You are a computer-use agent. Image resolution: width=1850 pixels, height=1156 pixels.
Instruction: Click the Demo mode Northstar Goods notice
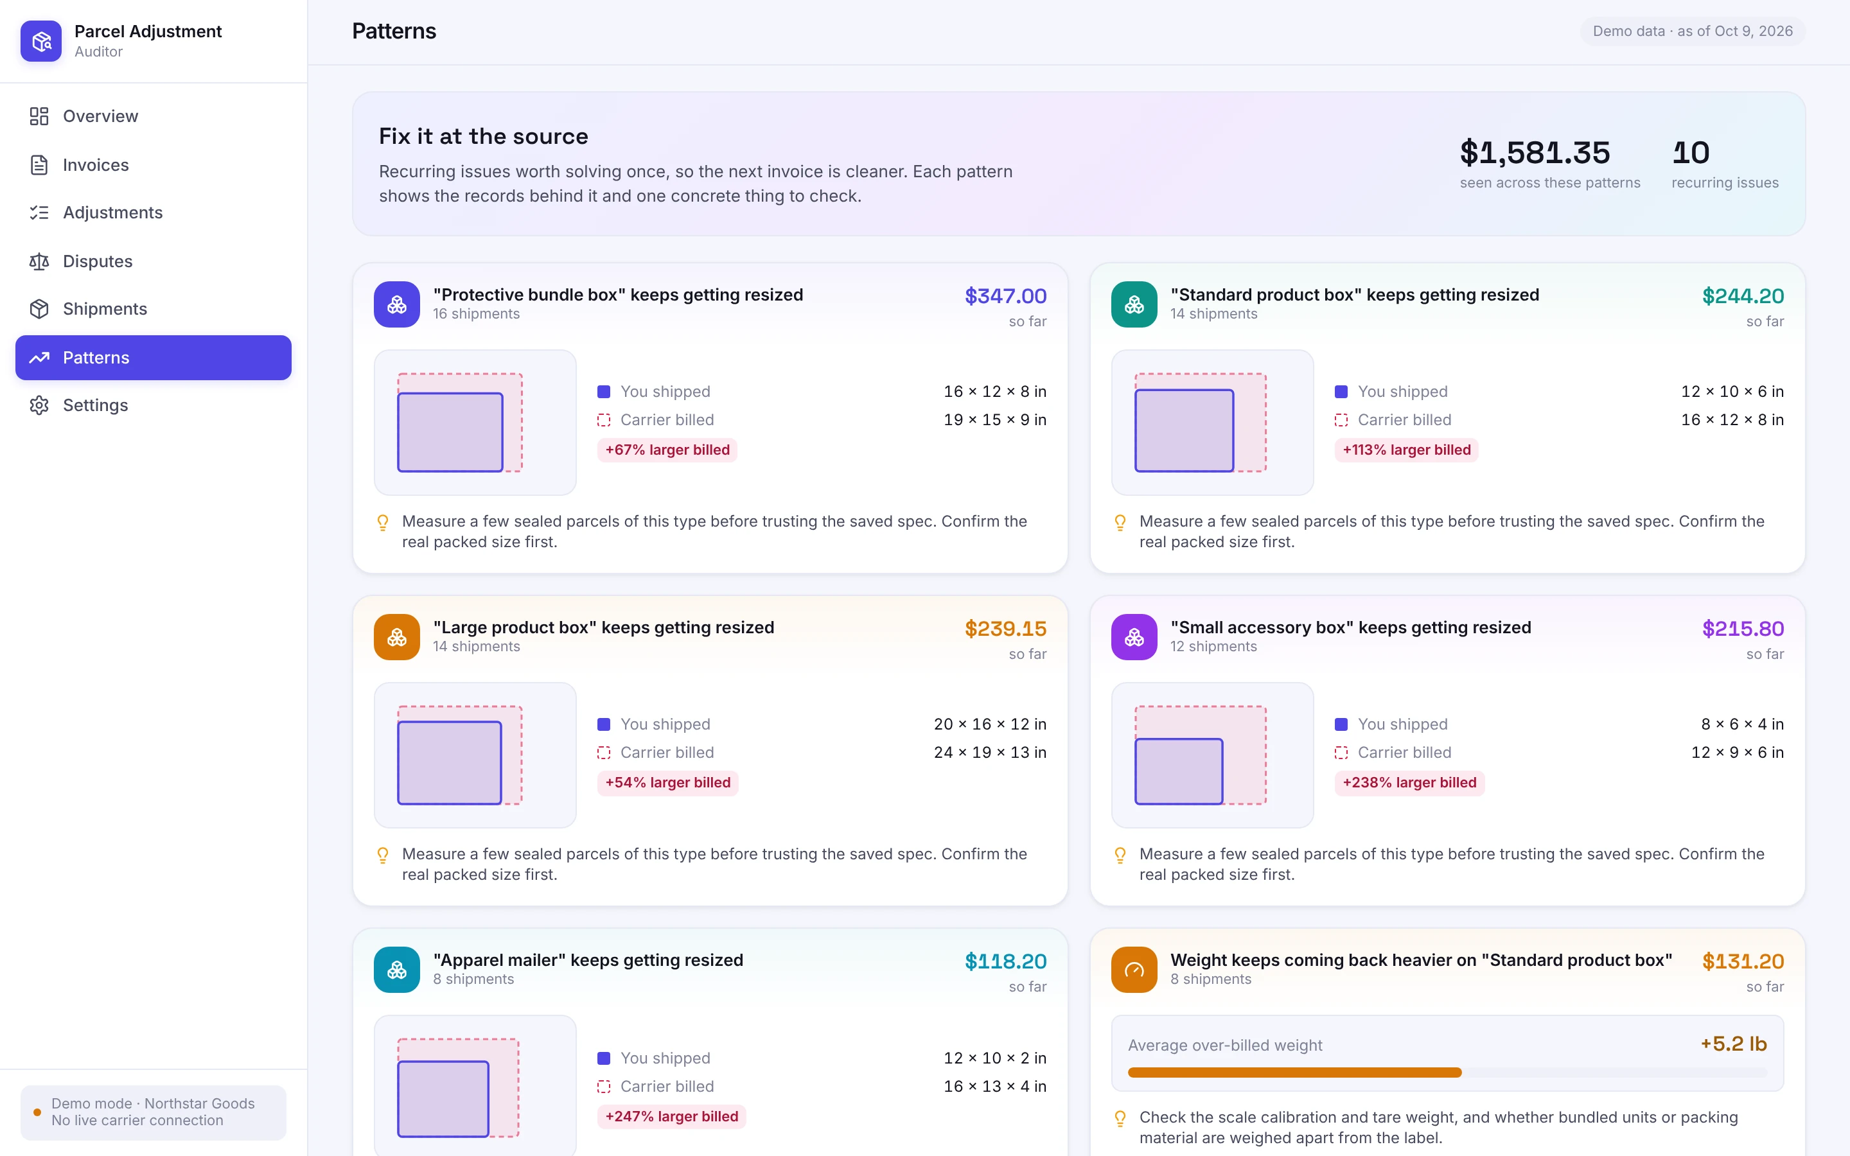click(x=154, y=1112)
